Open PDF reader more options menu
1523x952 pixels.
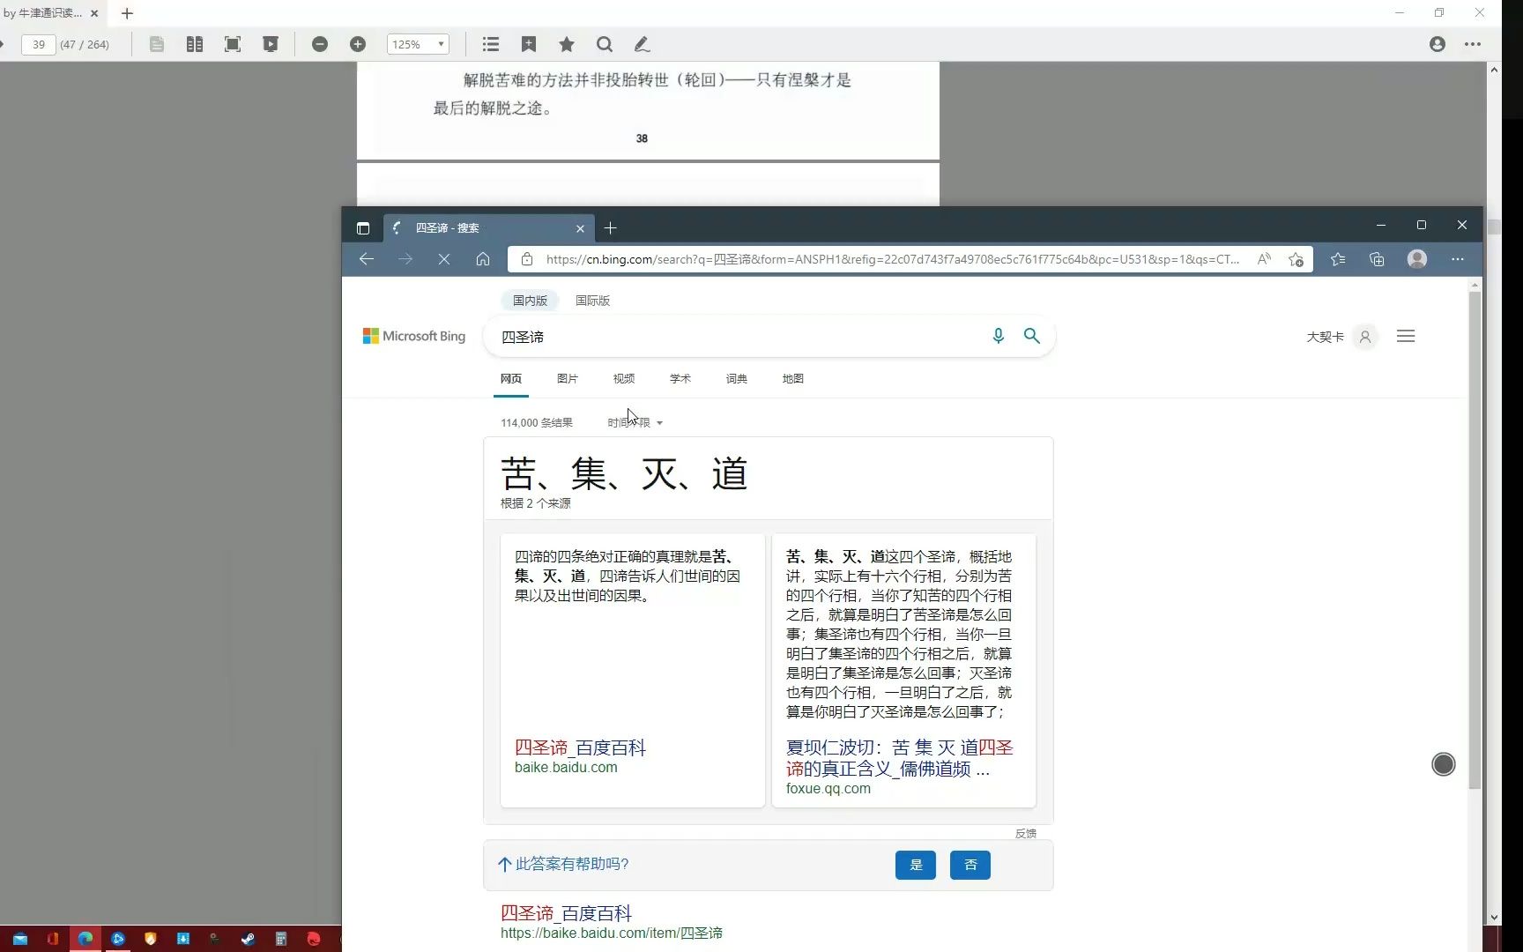[1473, 44]
